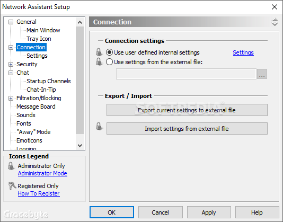Expand the Filtration/Blocking tree node

[11, 98]
